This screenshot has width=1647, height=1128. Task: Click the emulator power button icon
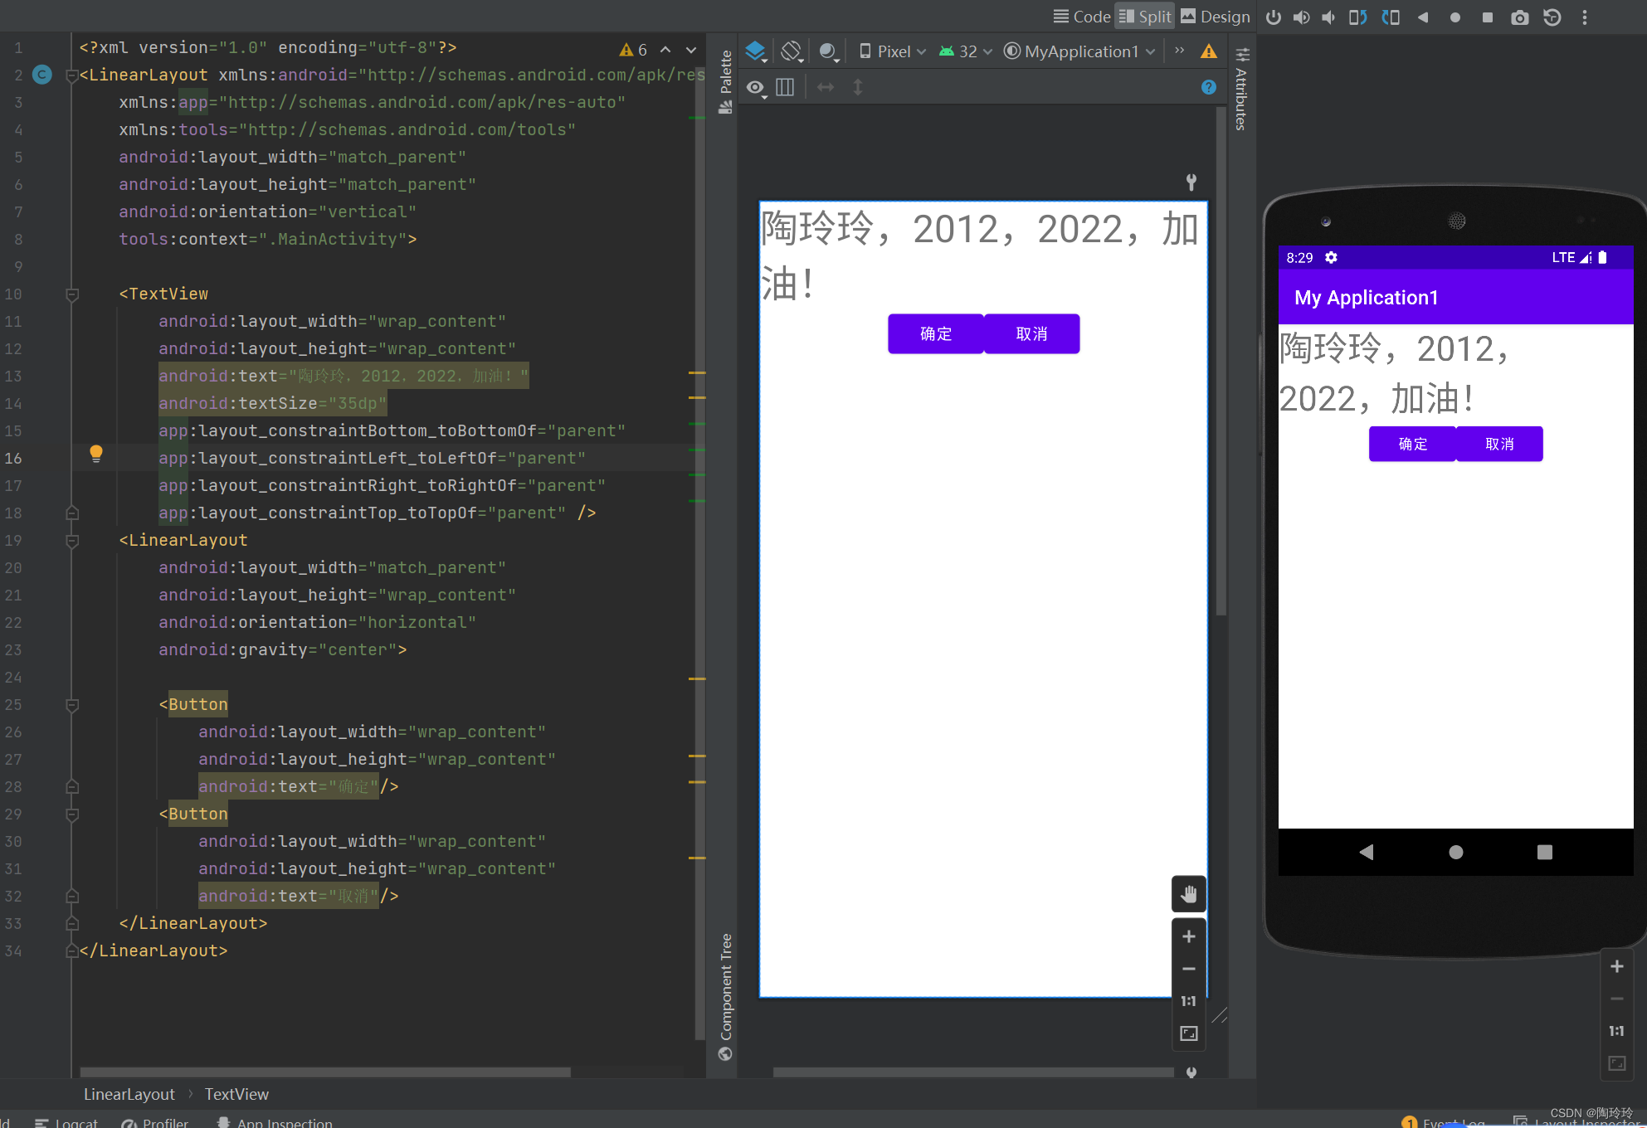coord(1273,17)
